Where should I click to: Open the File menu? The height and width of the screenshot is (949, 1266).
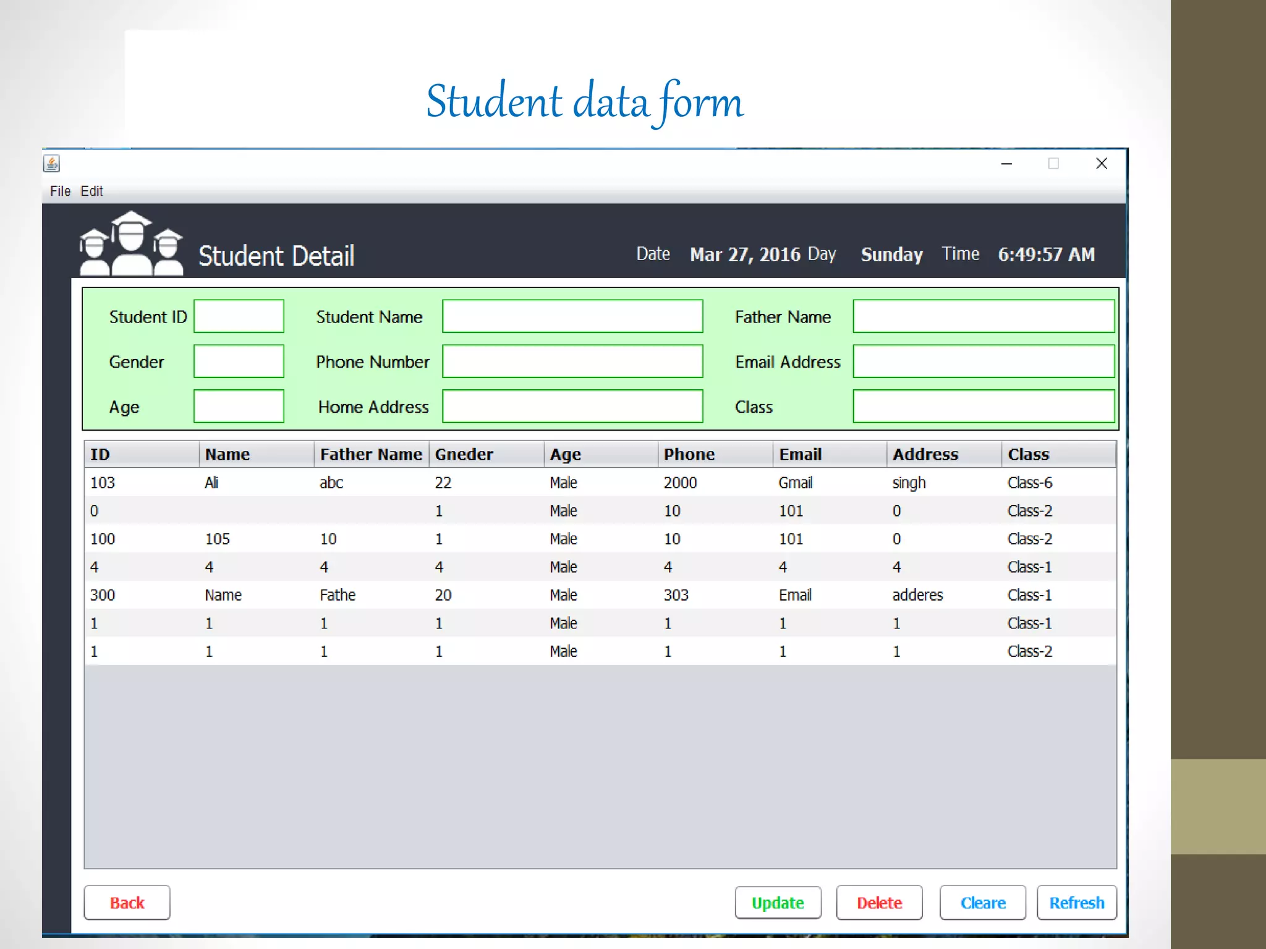pos(60,192)
